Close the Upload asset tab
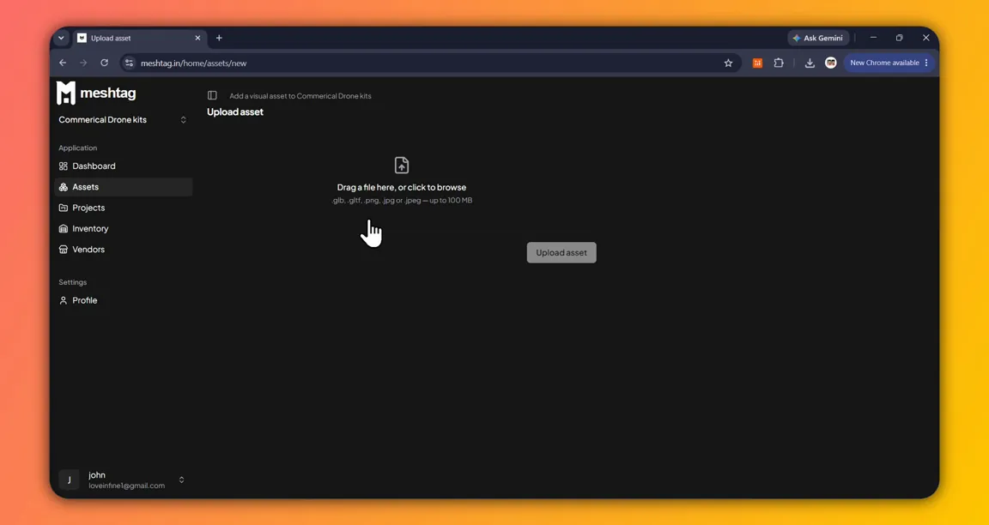Screen dimensions: 989x525 pos(197,38)
